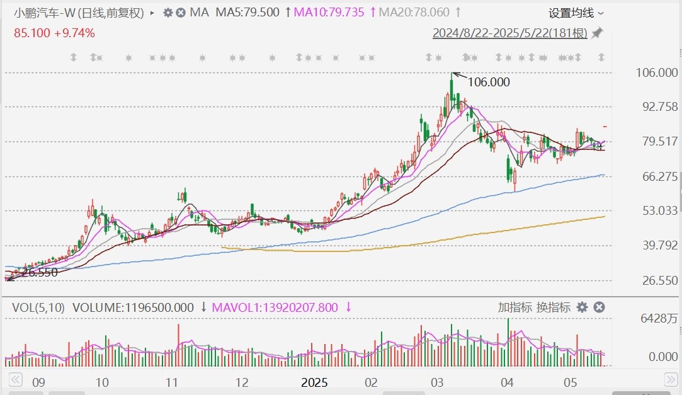Toggle the MA20 line visibility
This screenshot has width=682, height=395.
pos(419,13)
